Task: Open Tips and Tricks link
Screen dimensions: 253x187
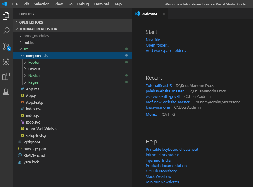Action: 158,160
